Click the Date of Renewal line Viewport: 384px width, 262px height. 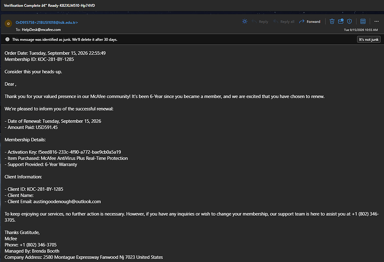point(53,121)
